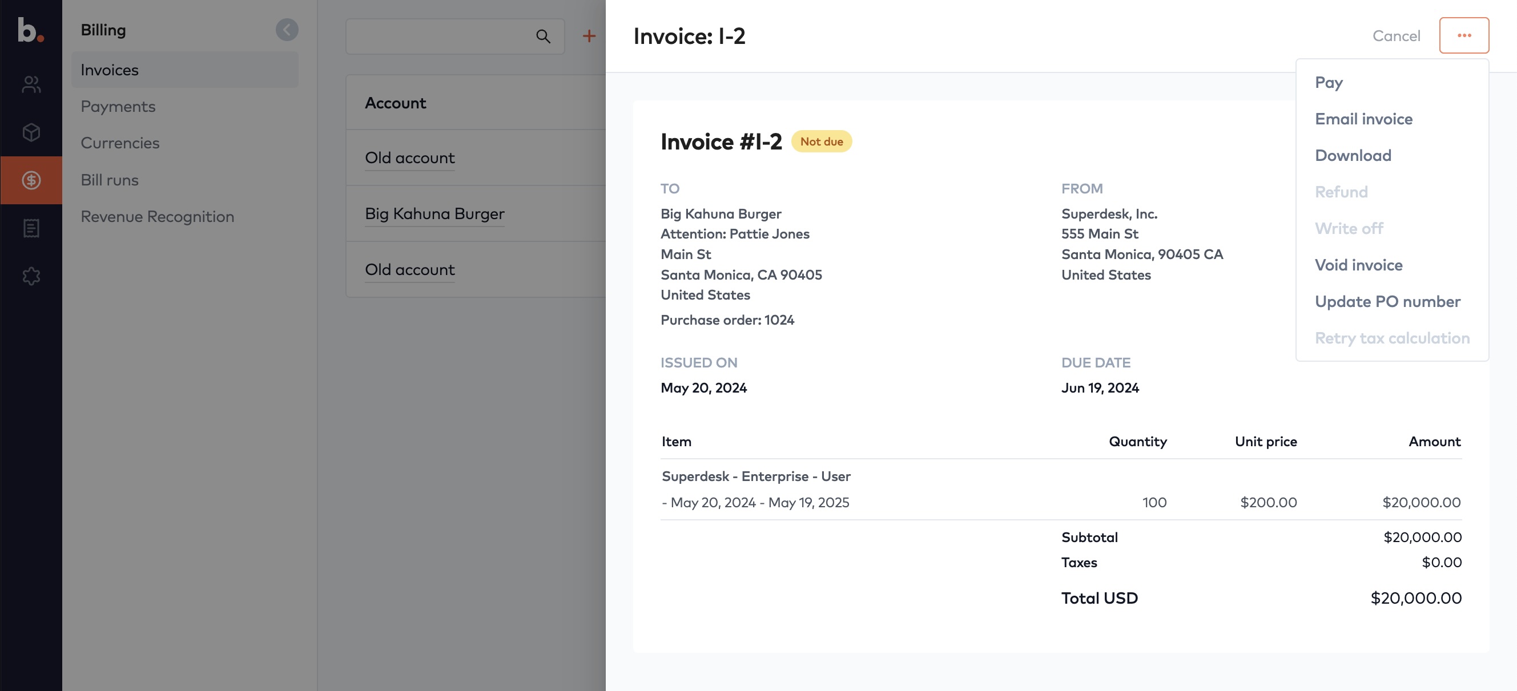Click the Total USD label

coord(1099,597)
